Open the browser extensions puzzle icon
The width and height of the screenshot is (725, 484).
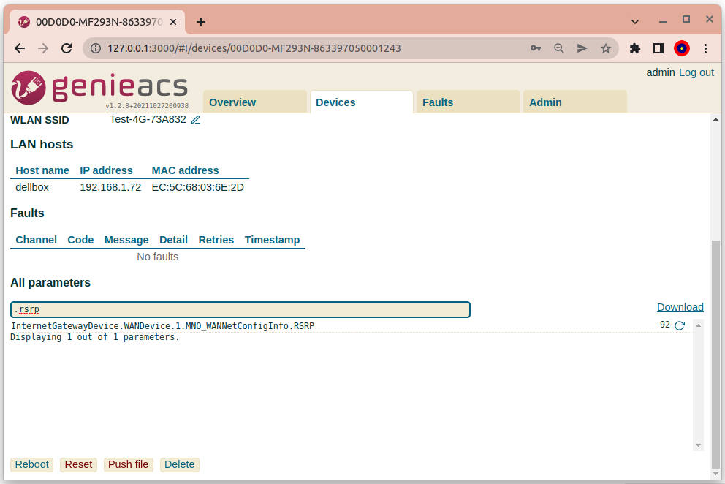[634, 48]
